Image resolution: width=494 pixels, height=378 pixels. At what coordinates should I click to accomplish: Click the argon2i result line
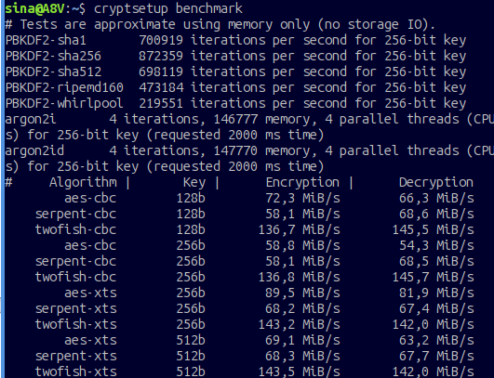click(249, 127)
